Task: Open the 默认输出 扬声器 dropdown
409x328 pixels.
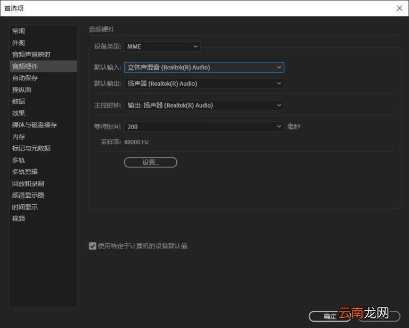Action: click(x=204, y=84)
